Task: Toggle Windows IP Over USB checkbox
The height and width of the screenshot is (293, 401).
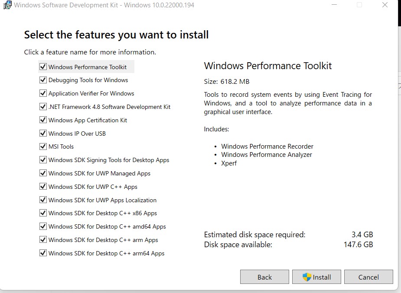Action: tap(43, 134)
